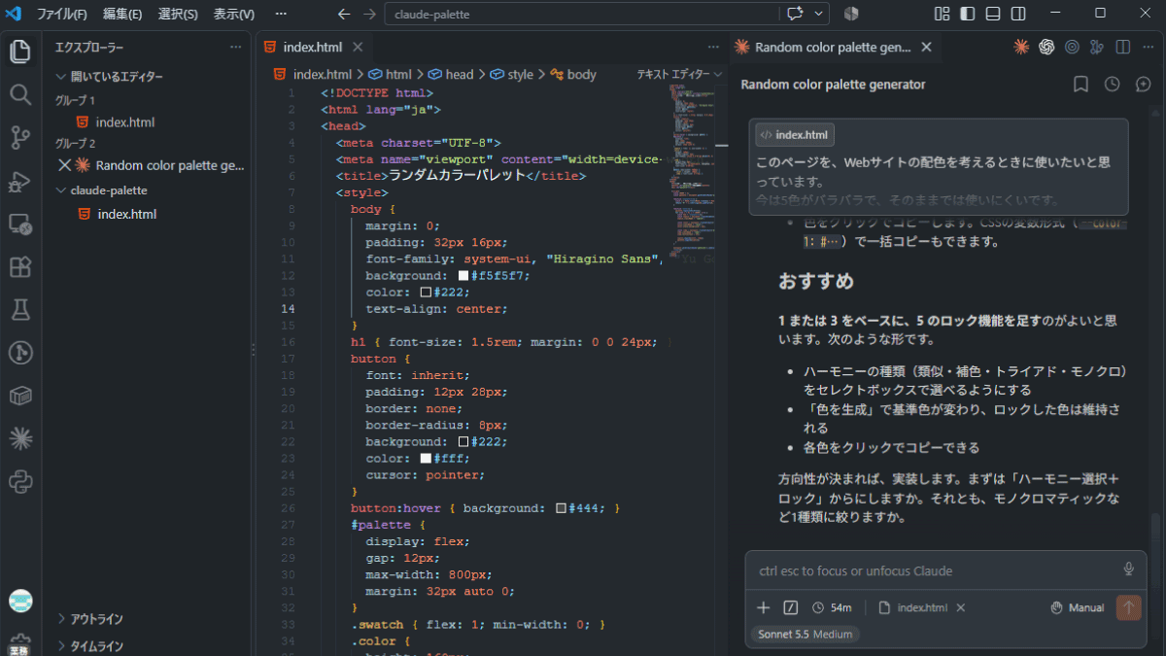Image resolution: width=1166 pixels, height=656 pixels.
Task: Open the Run and Debug view
Action: [20, 182]
